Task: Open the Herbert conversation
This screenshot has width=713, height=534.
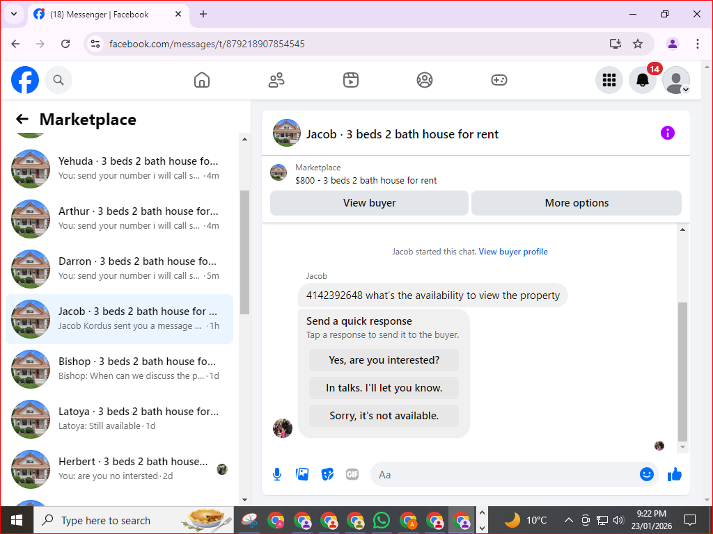Action: (x=120, y=469)
